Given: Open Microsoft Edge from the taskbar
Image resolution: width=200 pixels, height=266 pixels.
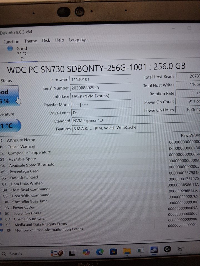Looking at the screenshot, I should pos(100,252).
